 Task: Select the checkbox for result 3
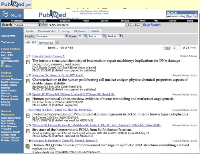(x=27, y=94)
